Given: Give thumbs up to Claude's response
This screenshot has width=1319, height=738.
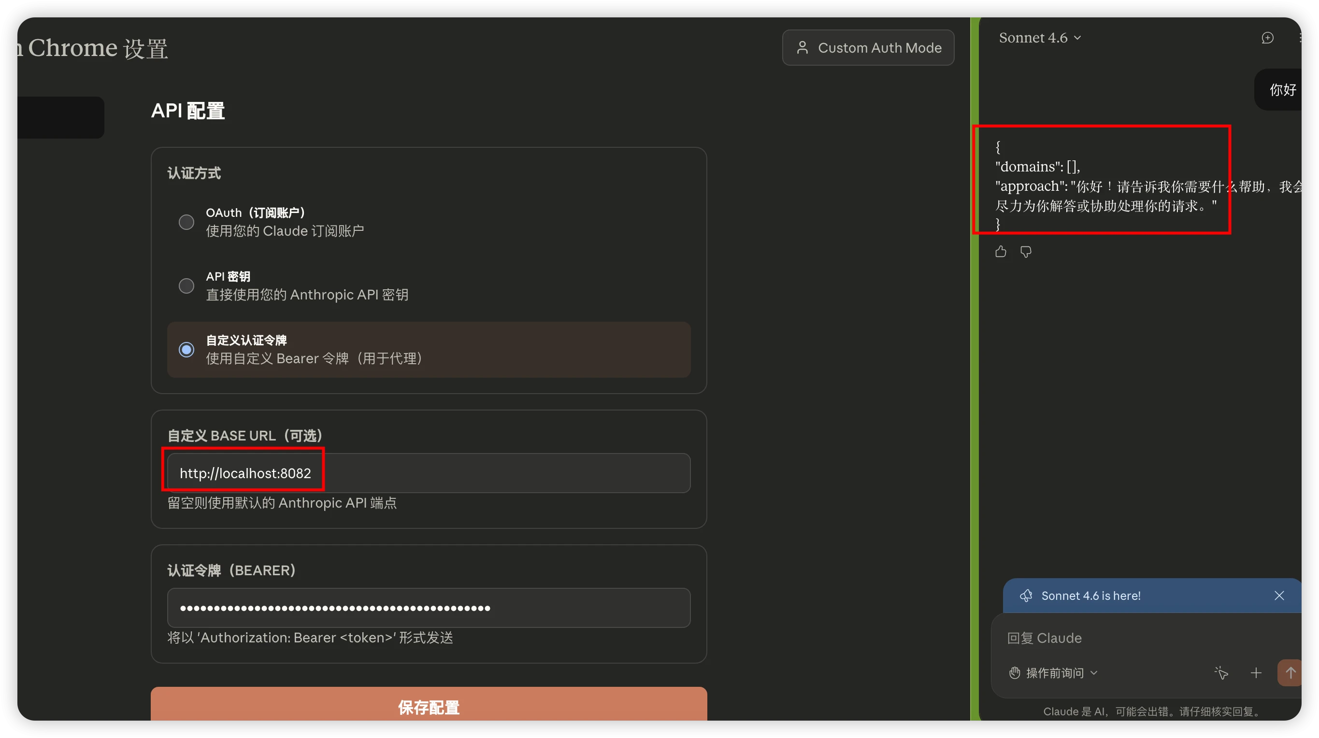Looking at the screenshot, I should [x=1001, y=252].
